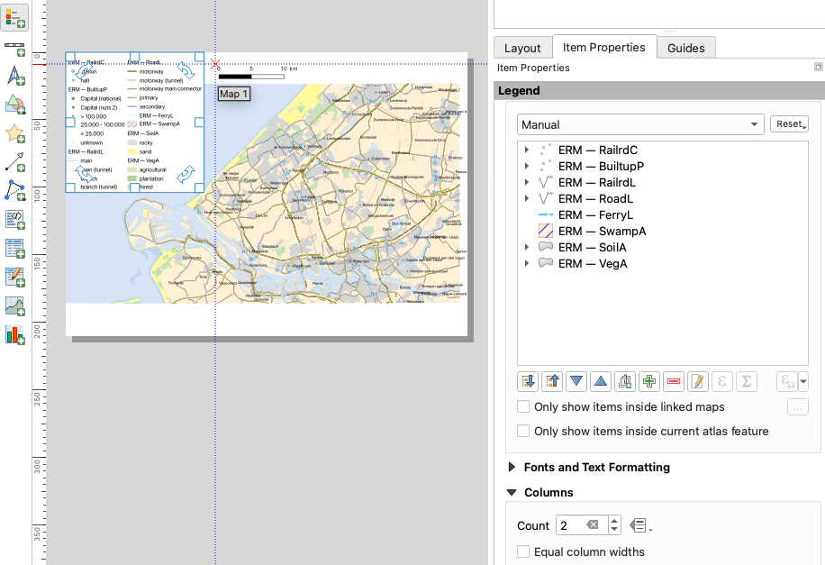The height and width of the screenshot is (565, 825).
Task: Select the Add Attribute Table tool
Action: pyautogui.click(x=14, y=249)
